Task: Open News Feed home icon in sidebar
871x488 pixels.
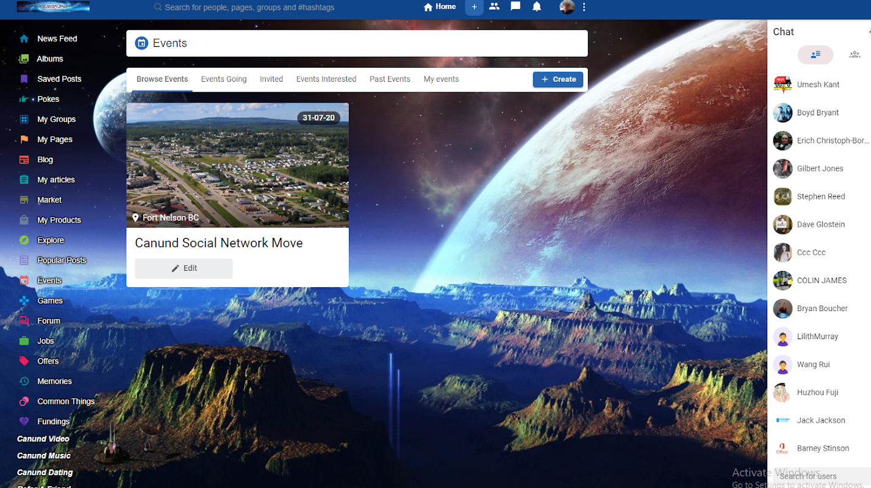Action: [x=24, y=38]
